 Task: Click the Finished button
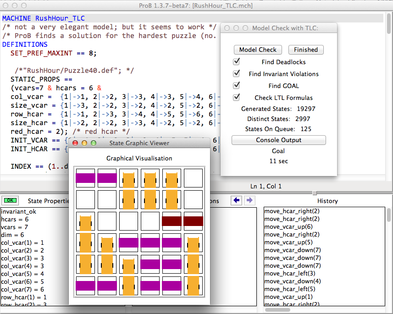tap(305, 50)
